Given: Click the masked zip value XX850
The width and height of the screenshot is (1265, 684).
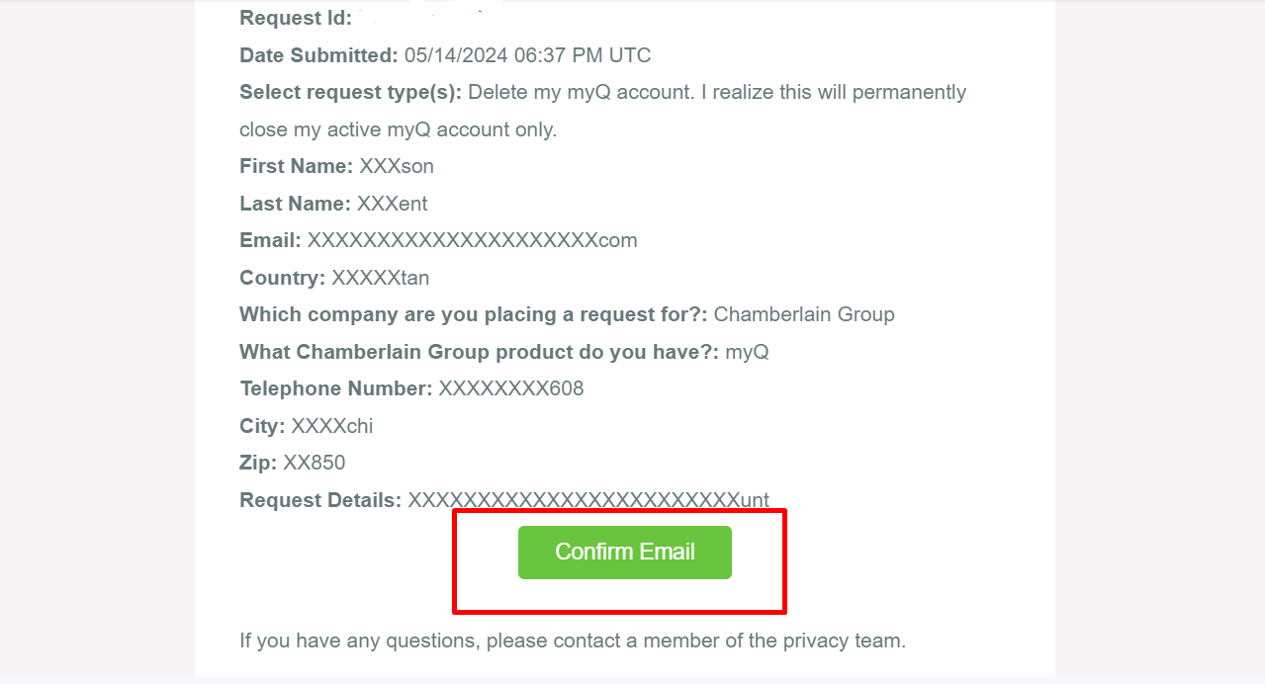Looking at the screenshot, I should pos(315,463).
